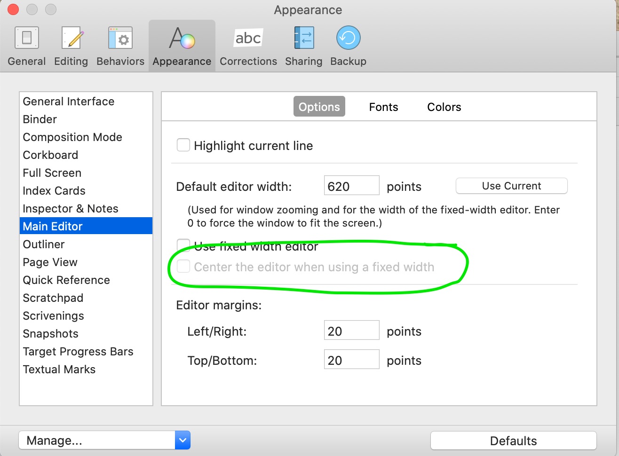
Task: Enable Highlight current line checkbox
Action: (x=183, y=145)
